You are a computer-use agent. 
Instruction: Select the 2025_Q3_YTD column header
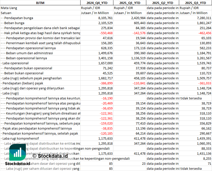click(195, 3)
